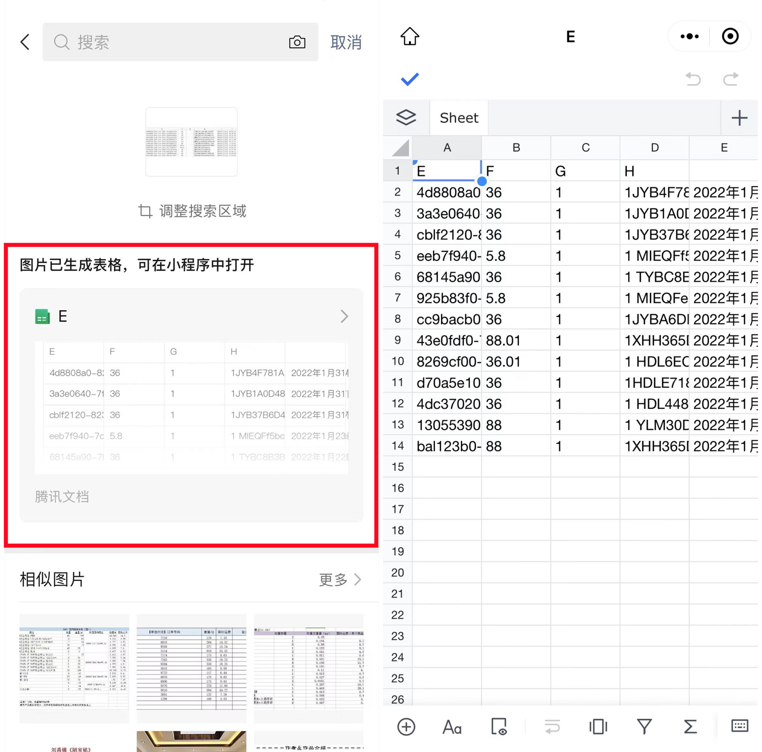The image size is (762, 752).
Task: Select the Sheet tab
Action: pos(459,118)
